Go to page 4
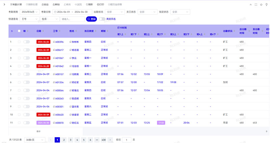The height and width of the screenshot is (143, 270). click(77, 140)
